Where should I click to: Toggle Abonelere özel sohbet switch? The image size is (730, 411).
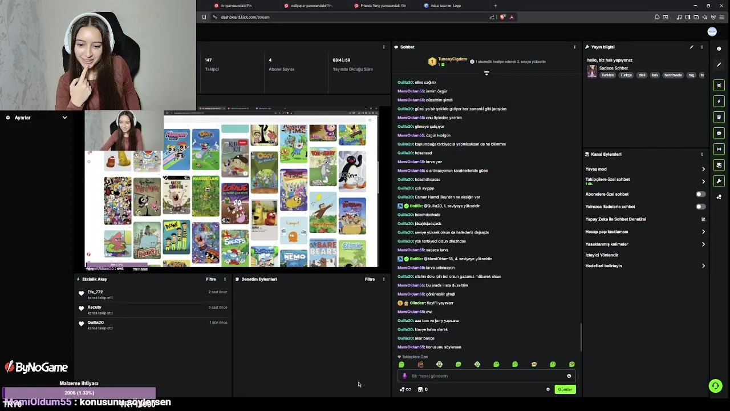pyautogui.click(x=700, y=194)
